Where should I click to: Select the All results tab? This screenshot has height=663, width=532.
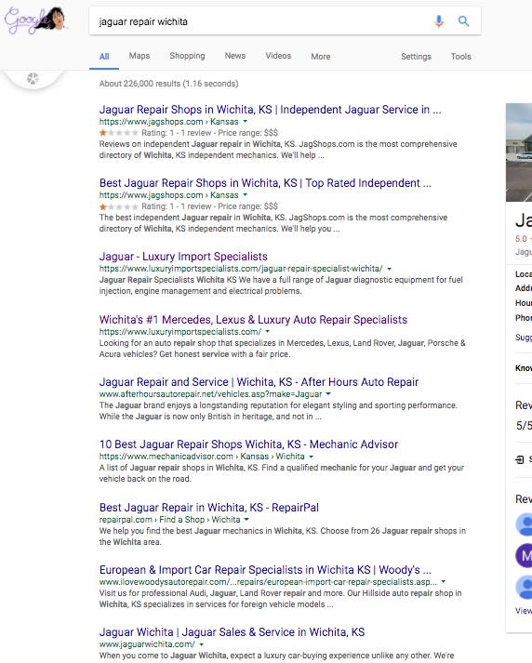(x=104, y=56)
